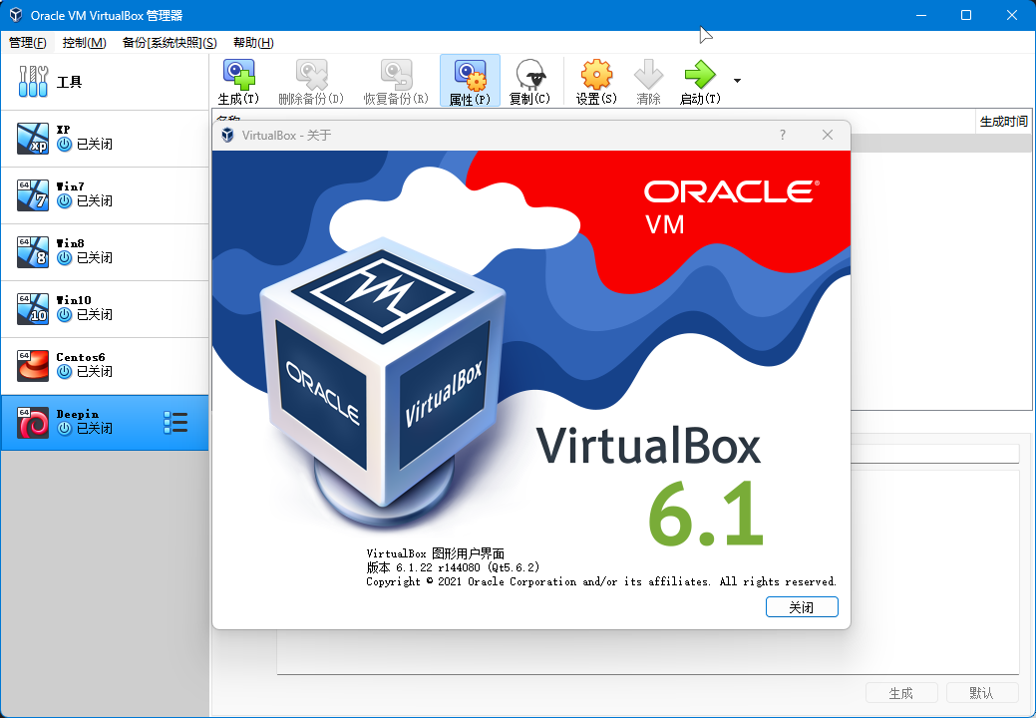
Task: Click the About dialog's title bar cube icon
Action: pyautogui.click(x=228, y=135)
